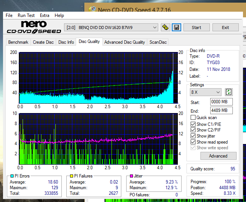Click the PI Errors graph area

point(98,78)
